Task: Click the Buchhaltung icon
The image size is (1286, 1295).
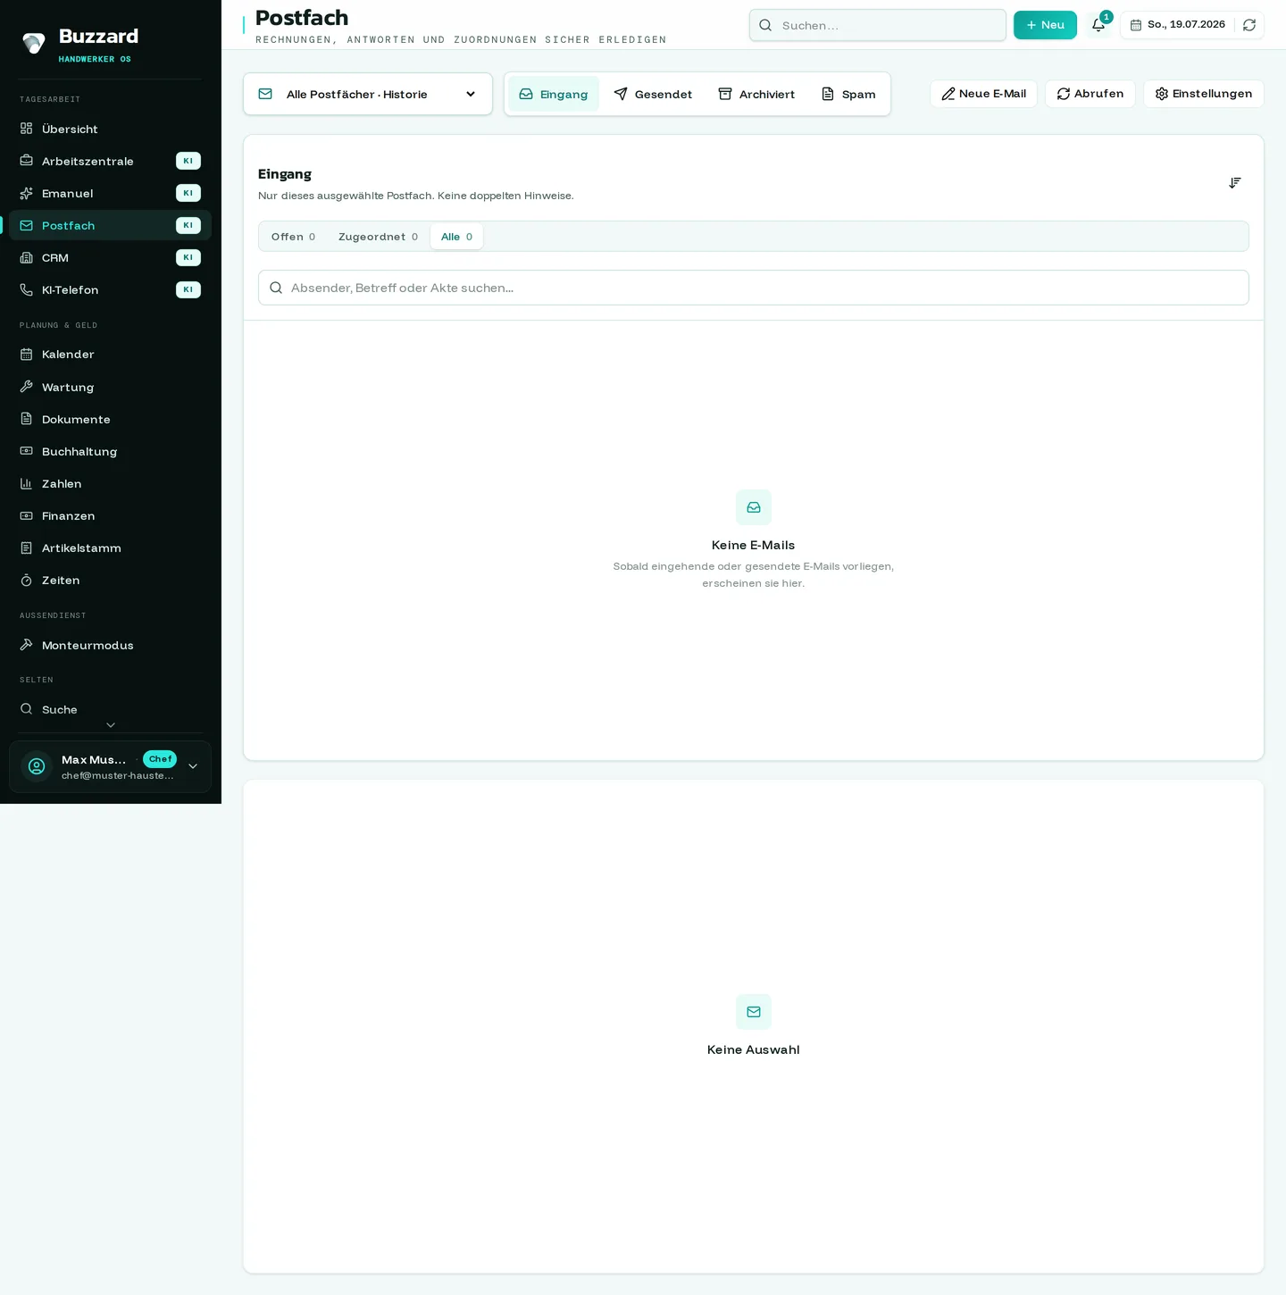Action: pyautogui.click(x=27, y=451)
